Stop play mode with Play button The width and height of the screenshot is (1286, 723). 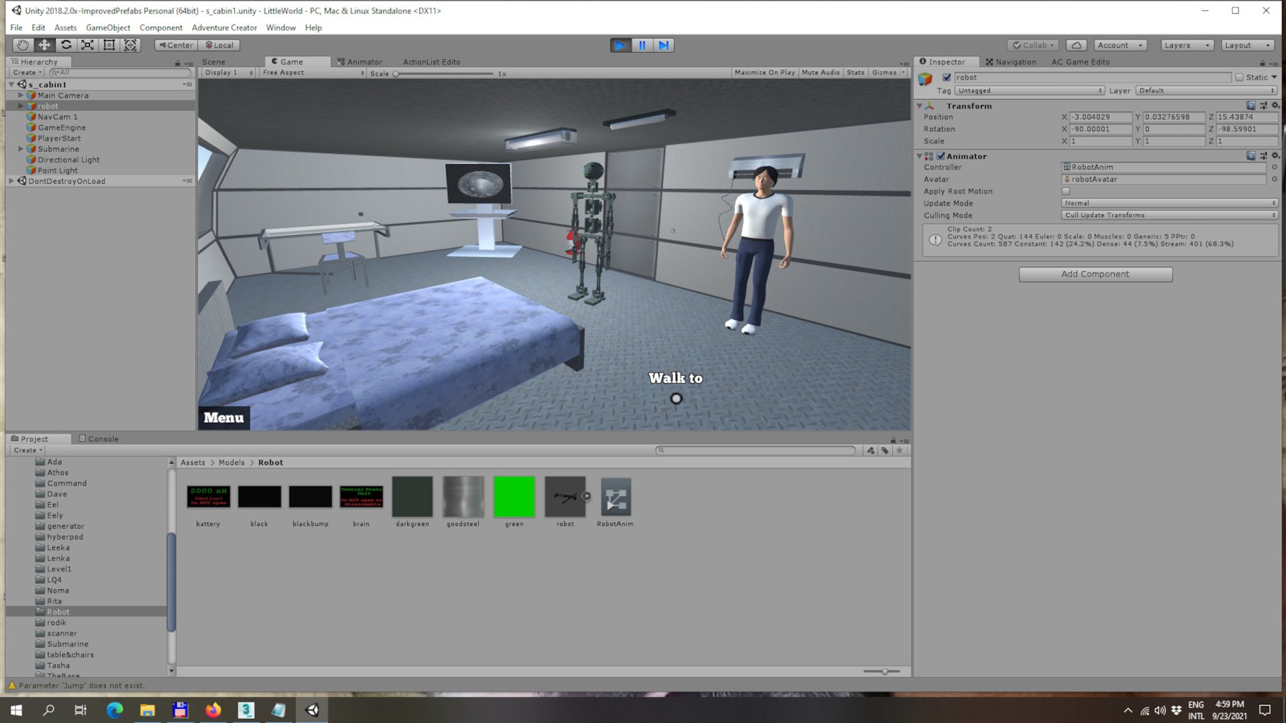point(620,45)
